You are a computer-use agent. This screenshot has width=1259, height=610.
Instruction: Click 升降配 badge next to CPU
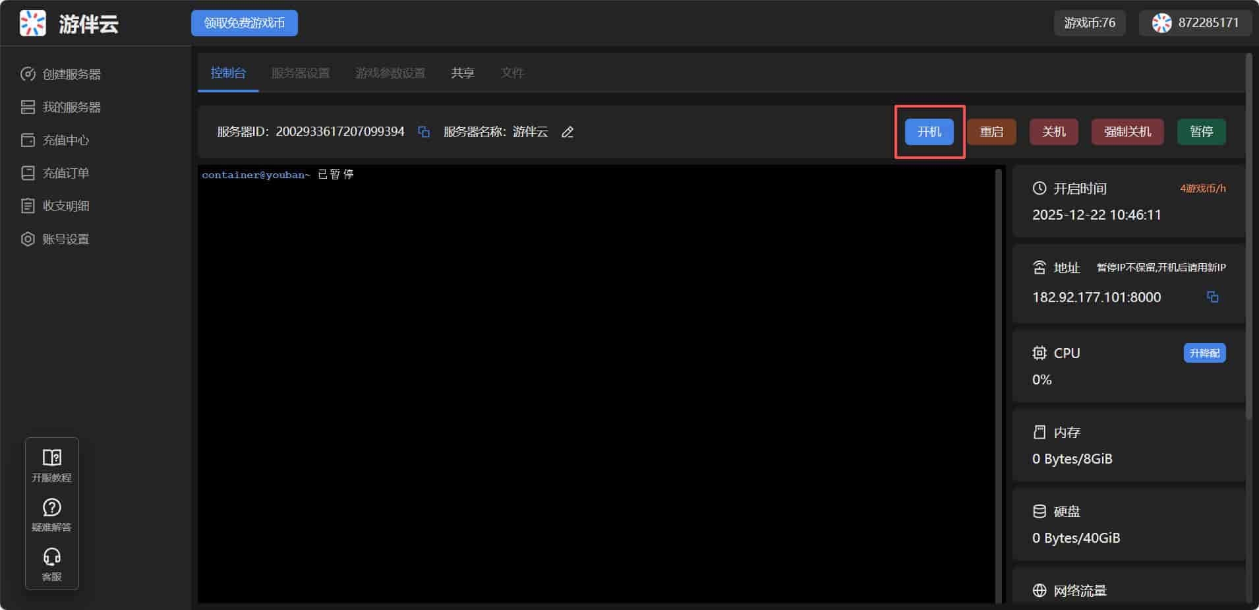[1204, 353]
